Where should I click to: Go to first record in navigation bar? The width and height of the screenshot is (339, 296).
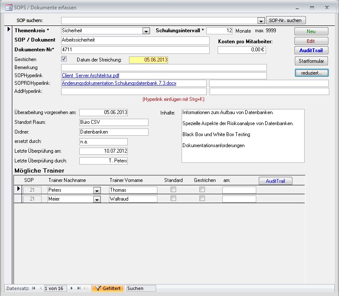34,288
